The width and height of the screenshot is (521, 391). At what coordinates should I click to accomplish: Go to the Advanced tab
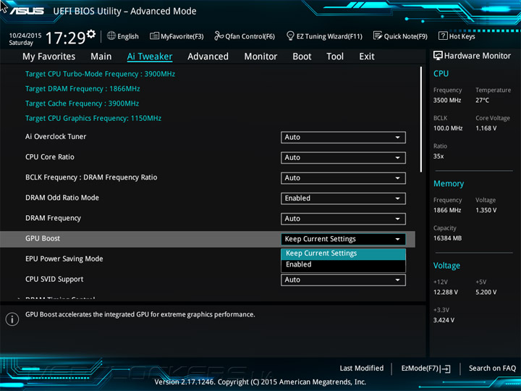point(208,56)
